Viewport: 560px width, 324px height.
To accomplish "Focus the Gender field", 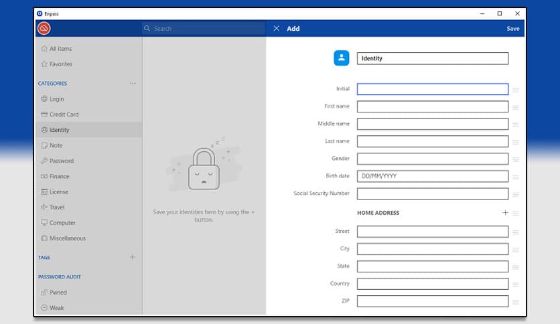I will tap(433, 159).
